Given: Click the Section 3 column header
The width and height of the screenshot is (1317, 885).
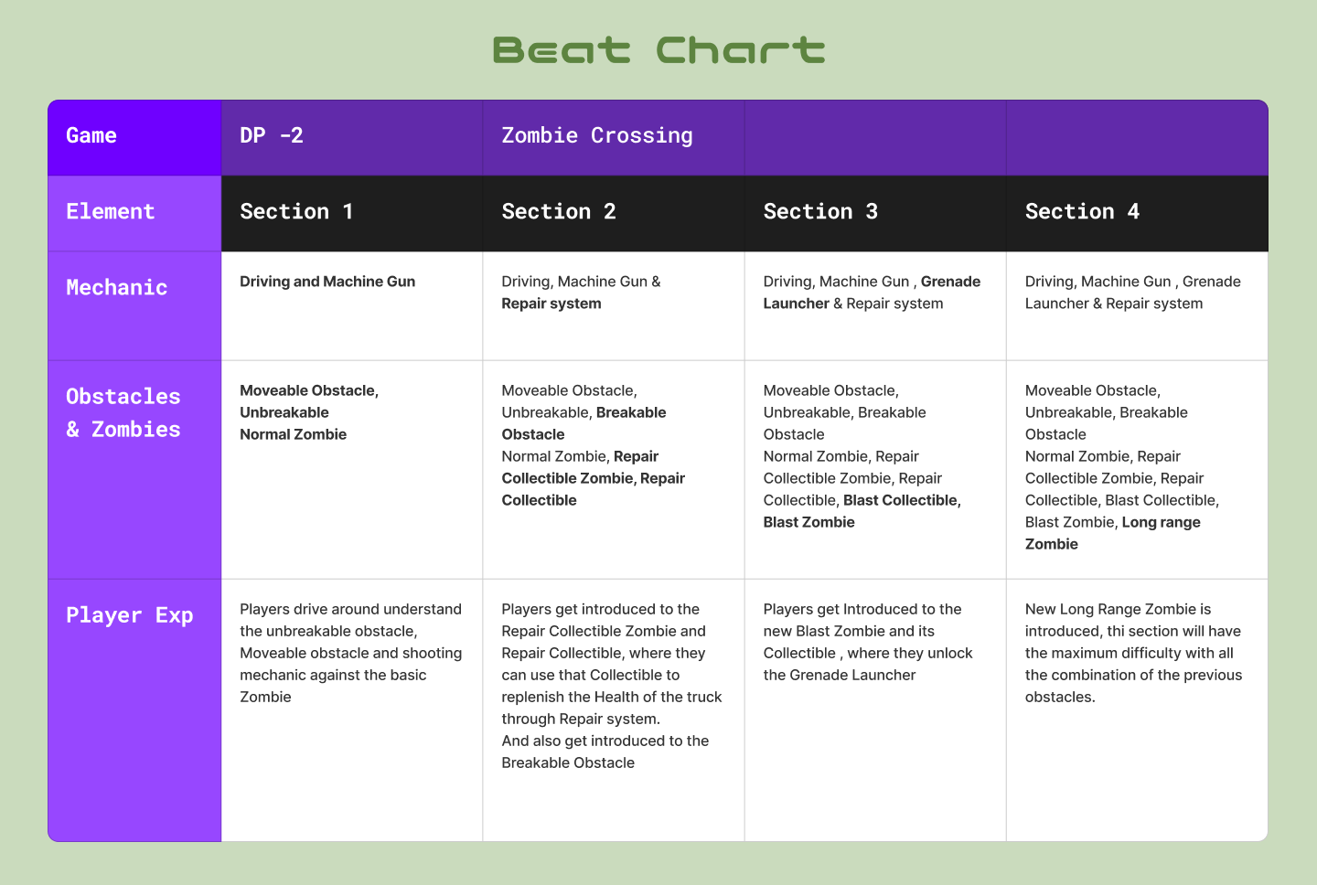Looking at the screenshot, I should point(820,212).
